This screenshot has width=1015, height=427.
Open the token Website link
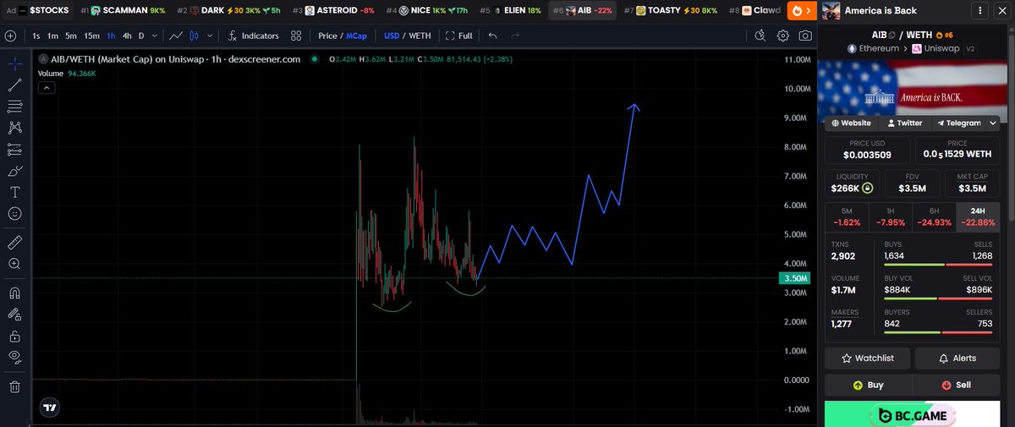click(852, 123)
